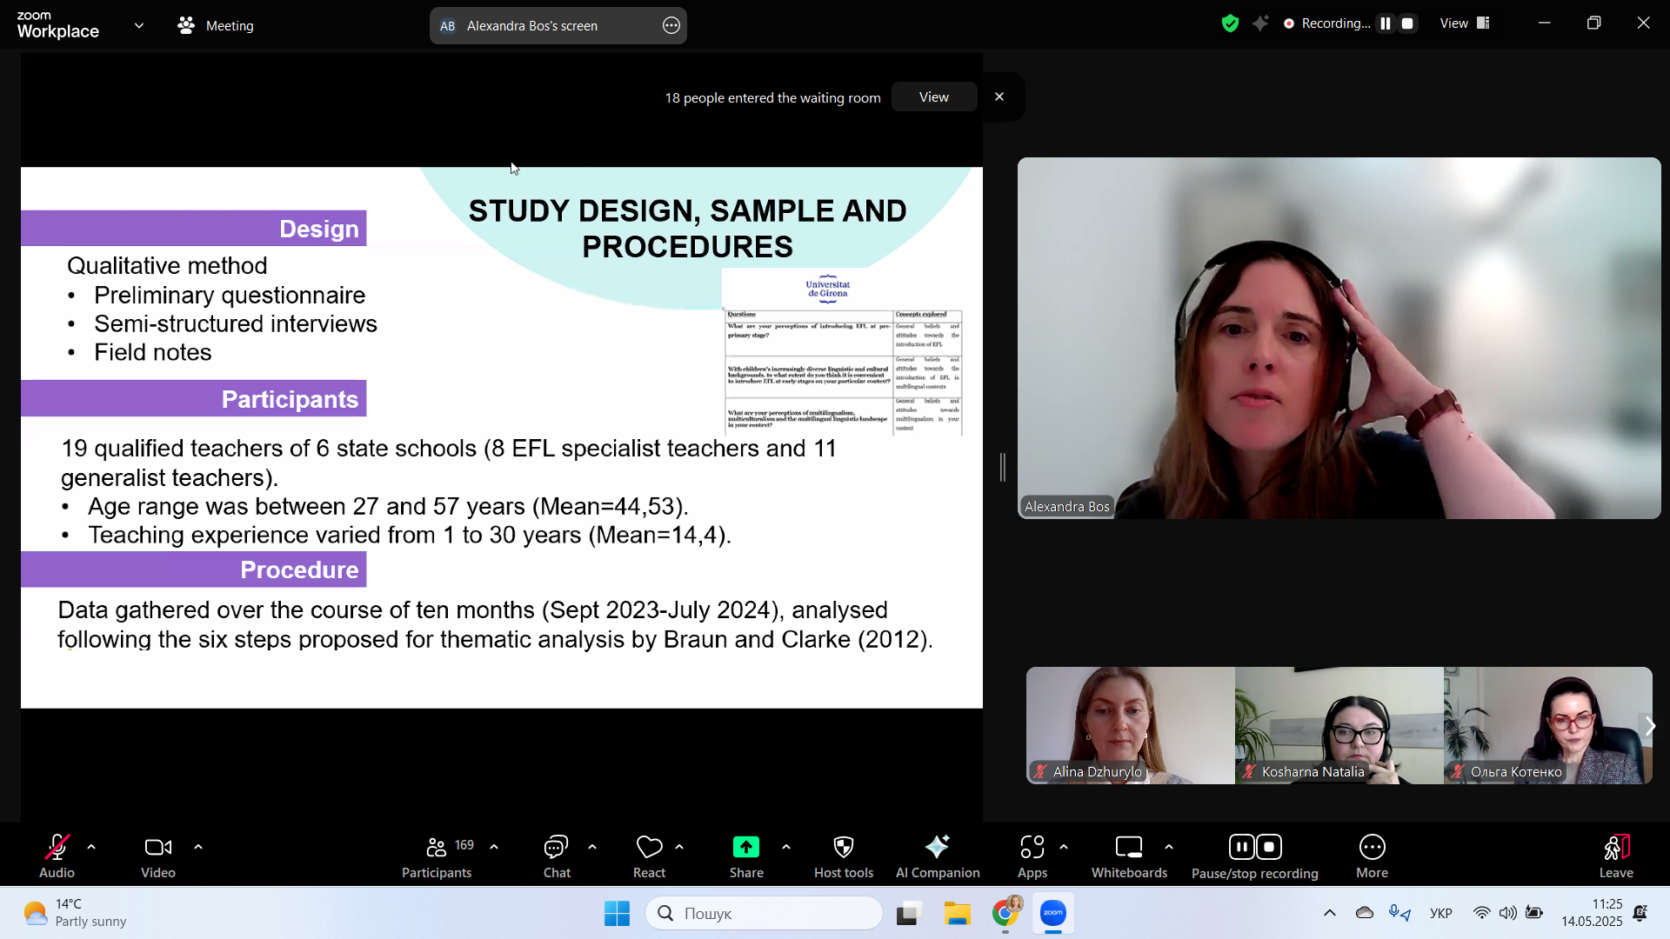
Task: Expand the audio options arrow
Action: point(91,847)
